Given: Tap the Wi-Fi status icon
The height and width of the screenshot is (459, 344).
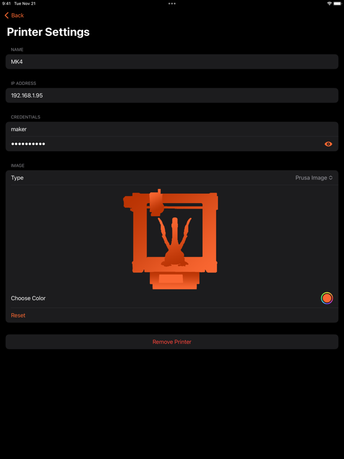Looking at the screenshot, I should pos(329,4).
